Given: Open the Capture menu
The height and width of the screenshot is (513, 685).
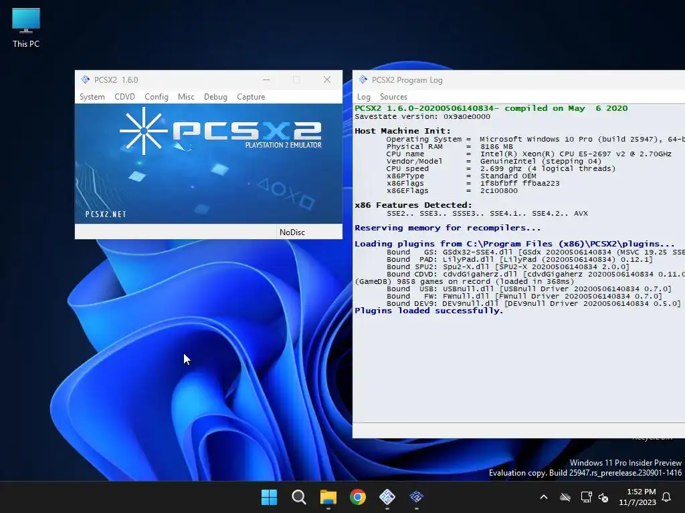Looking at the screenshot, I should 251,97.
